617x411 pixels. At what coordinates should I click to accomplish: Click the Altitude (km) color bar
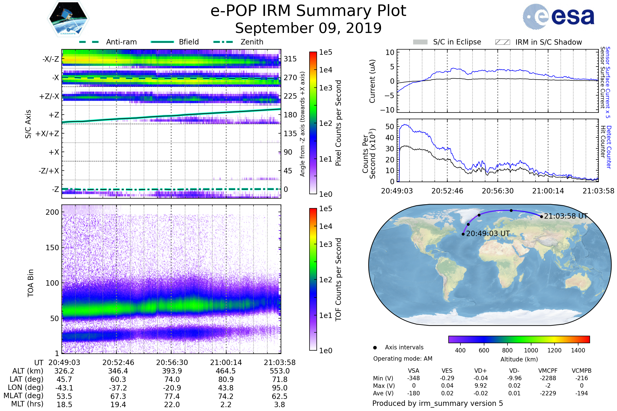(x=519, y=339)
